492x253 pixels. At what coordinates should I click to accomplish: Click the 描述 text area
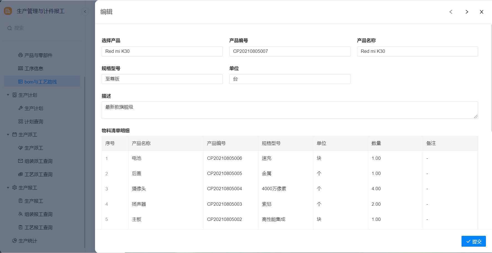[x=290, y=110]
